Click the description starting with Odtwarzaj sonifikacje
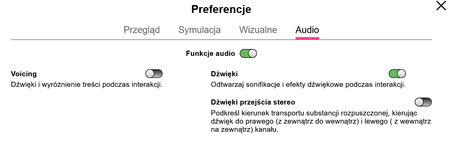The height and width of the screenshot is (142, 449). point(308,84)
